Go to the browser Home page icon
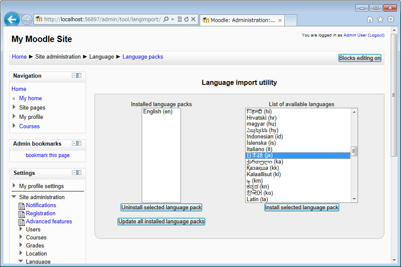 (370, 20)
